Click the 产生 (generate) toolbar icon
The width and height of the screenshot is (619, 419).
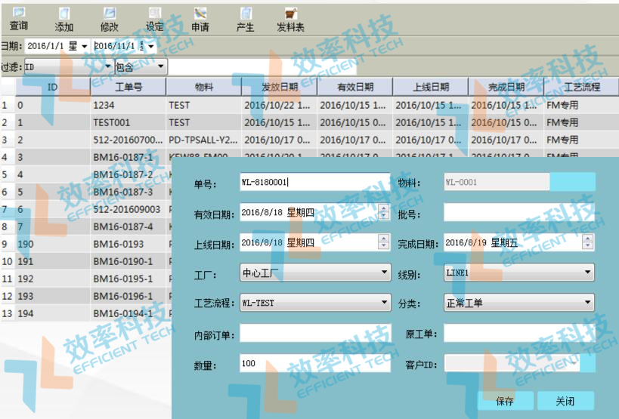click(x=246, y=14)
